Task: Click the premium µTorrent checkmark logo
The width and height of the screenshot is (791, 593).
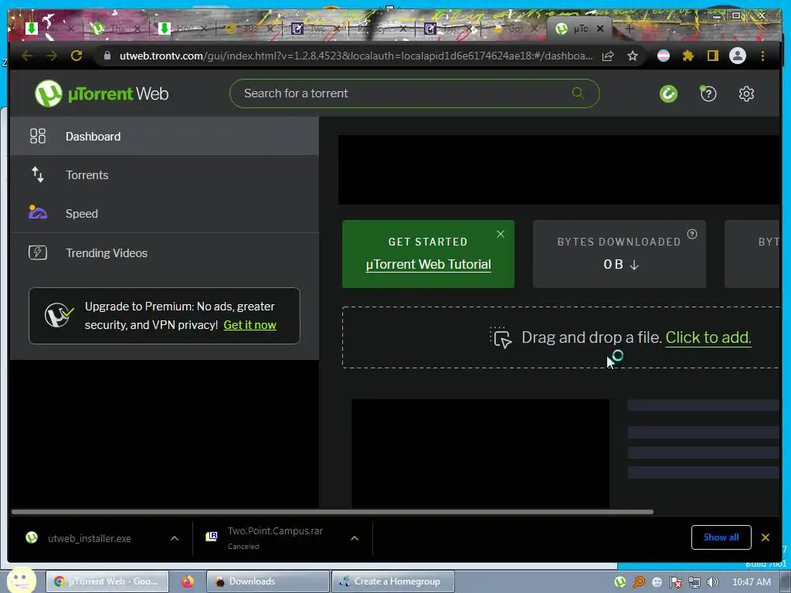Action: point(59,316)
